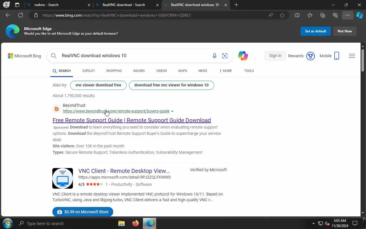This screenshot has height=229, width=366.
Task: Click the Sign in button
Action: pyautogui.click(x=275, y=56)
